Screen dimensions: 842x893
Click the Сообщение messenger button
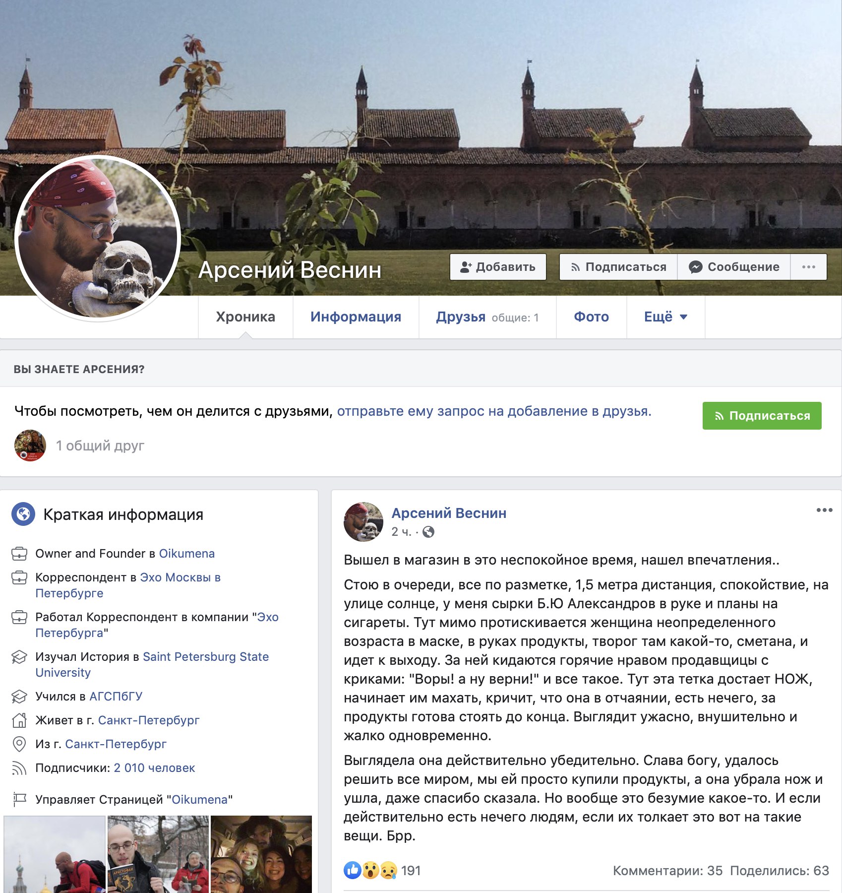click(x=733, y=267)
